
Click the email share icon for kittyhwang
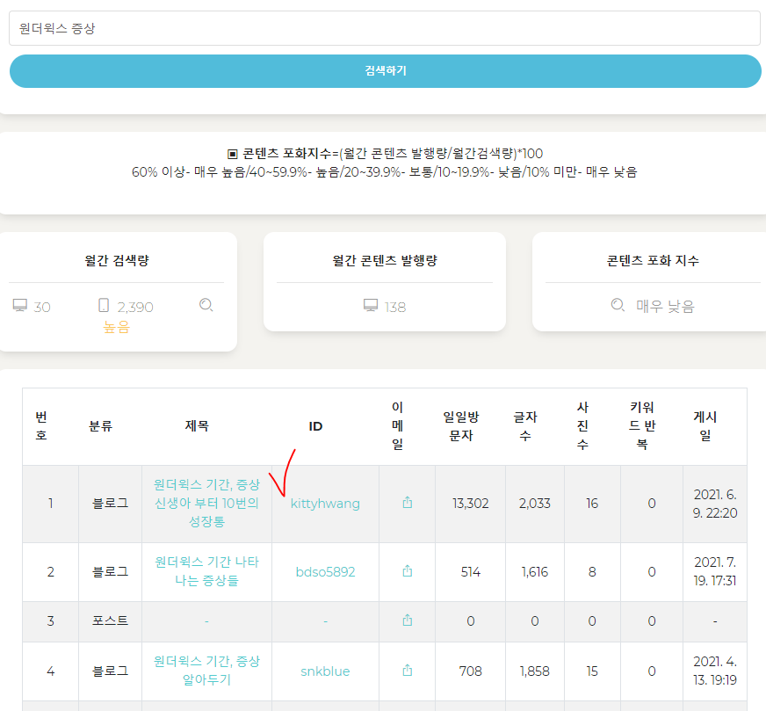tap(407, 503)
